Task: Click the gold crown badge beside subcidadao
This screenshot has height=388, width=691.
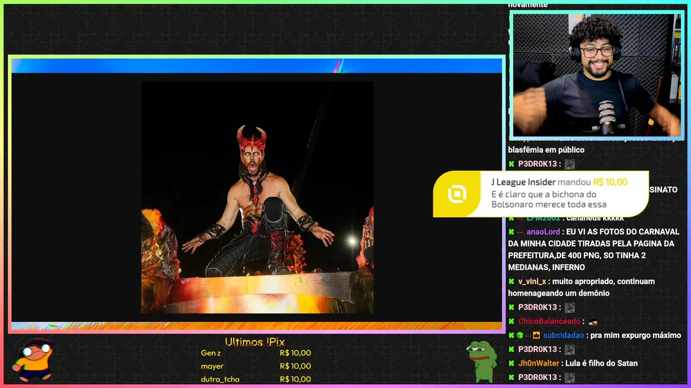Action: [537, 335]
